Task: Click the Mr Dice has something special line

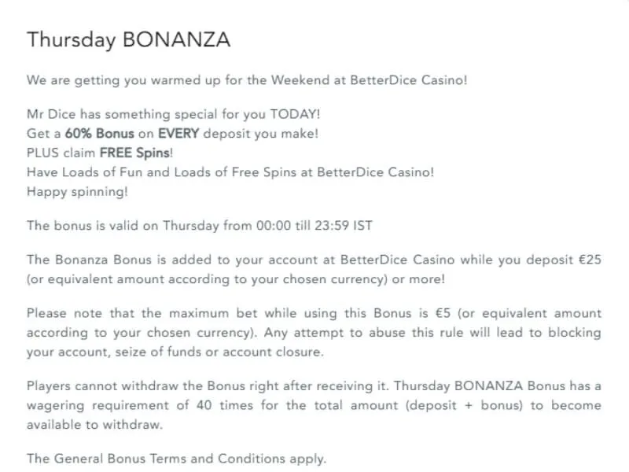Action: tap(173, 114)
